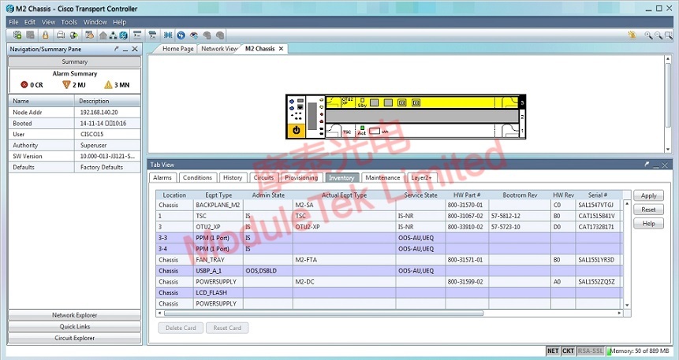Select the yellow OTU2 XP card in slot 3
The image size is (679, 360).
422,102
